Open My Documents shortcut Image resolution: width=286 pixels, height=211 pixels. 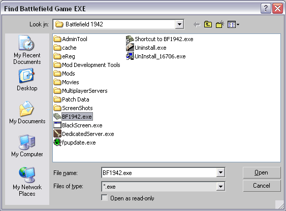click(x=27, y=113)
